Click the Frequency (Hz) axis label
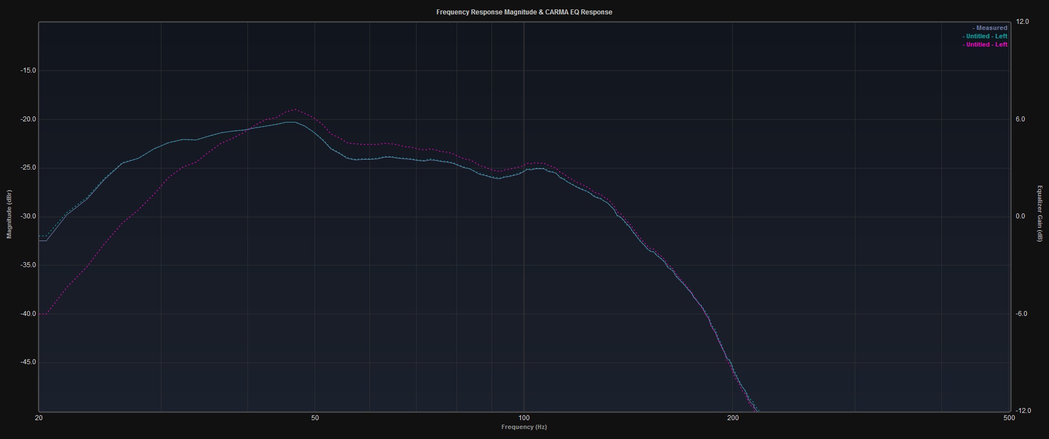The image size is (1049, 439). (524, 427)
